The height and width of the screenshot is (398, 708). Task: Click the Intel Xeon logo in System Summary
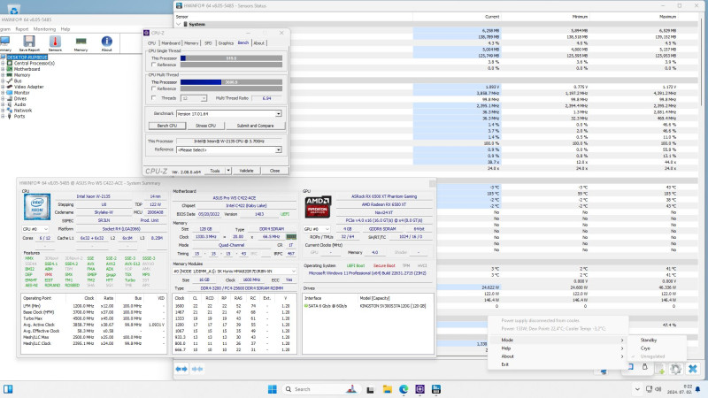pyautogui.click(x=36, y=207)
